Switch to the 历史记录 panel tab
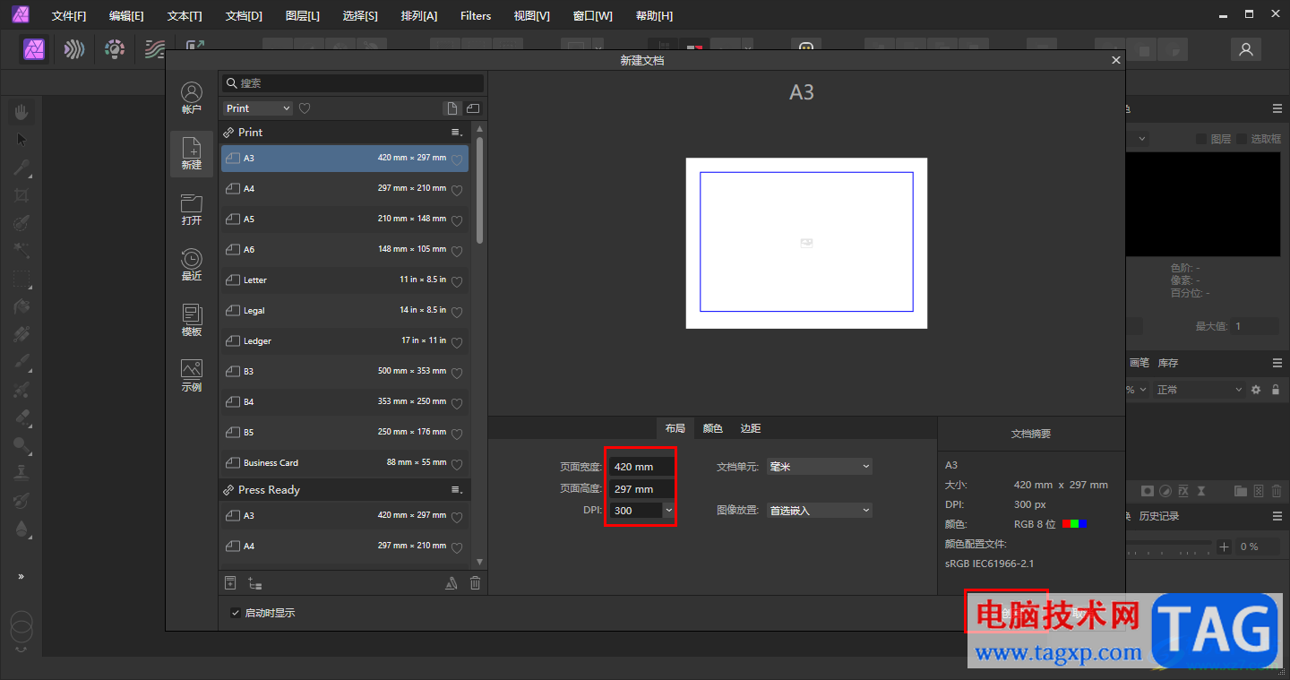 (1159, 516)
